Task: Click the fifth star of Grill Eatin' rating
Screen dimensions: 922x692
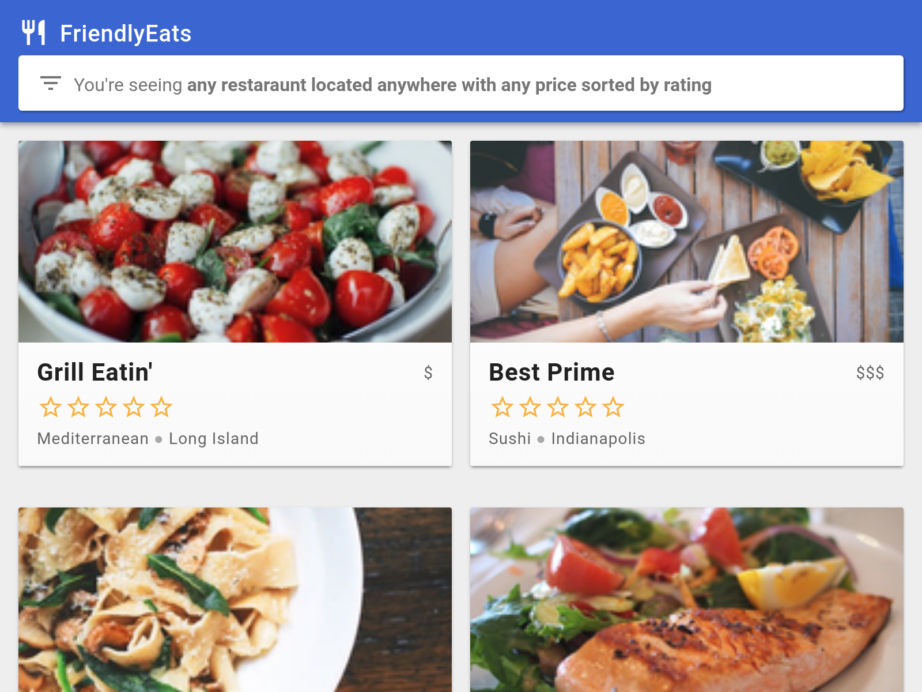Action: click(x=161, y=407)
